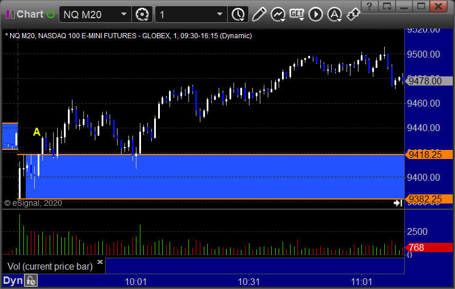Click the help question mark button
The height and width of the screenshot is (289, 455).
(369, 6)
